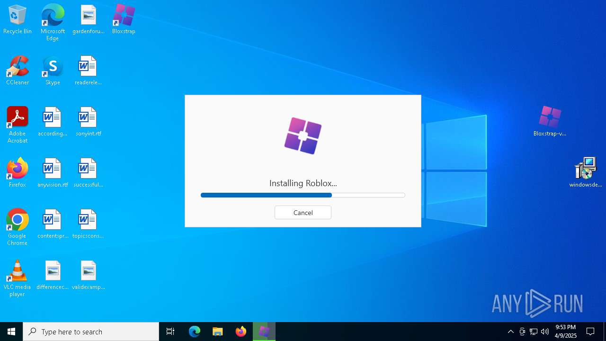Click the Bloxstrap logo in installer dialog
606x341 pixels.
click(303, 136)
